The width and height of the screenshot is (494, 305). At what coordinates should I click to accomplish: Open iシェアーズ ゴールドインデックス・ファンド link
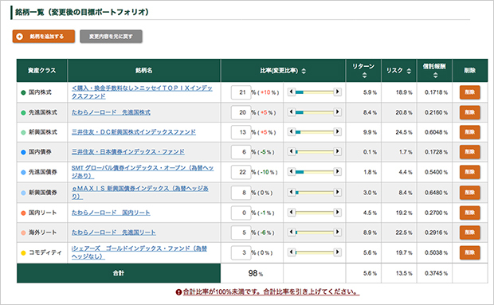(x=139, y=252)
